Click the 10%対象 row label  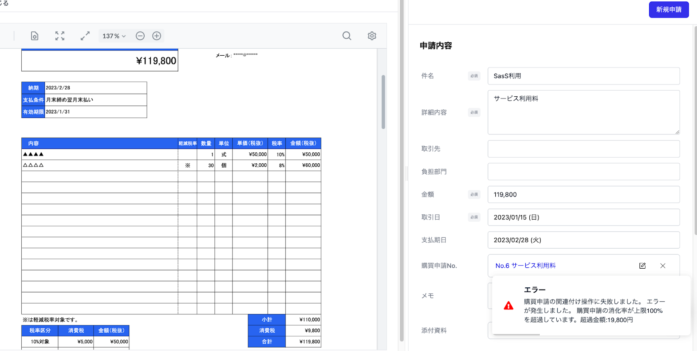[x=40, y=341]
